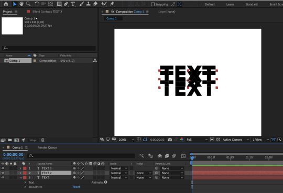Select the Puppet Pin tool
283x193 pixels.
pos(112,4)
